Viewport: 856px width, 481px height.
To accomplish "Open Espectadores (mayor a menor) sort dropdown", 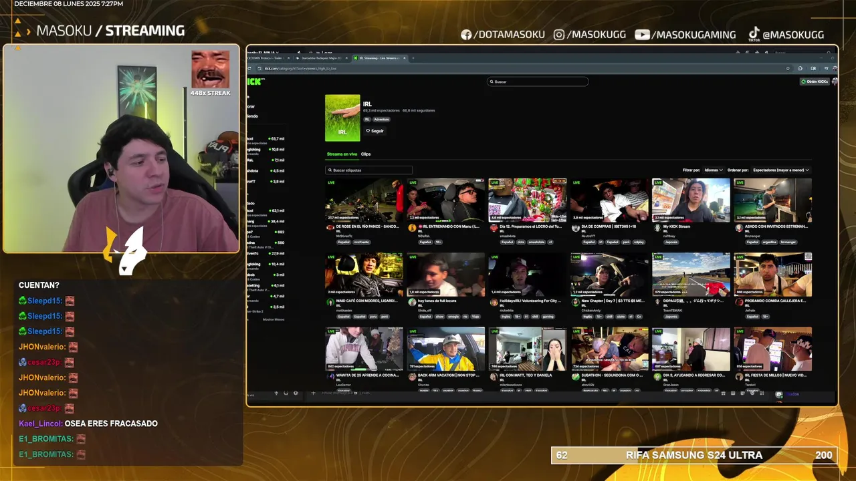I will pos(780,170).
